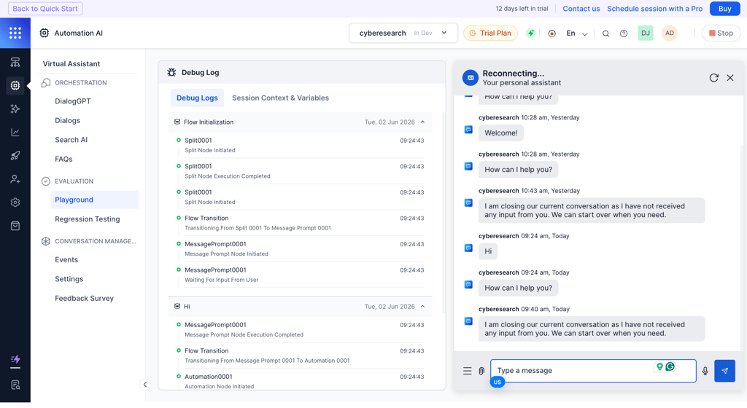Click Schedule session with a Pro link

point(654,9)
